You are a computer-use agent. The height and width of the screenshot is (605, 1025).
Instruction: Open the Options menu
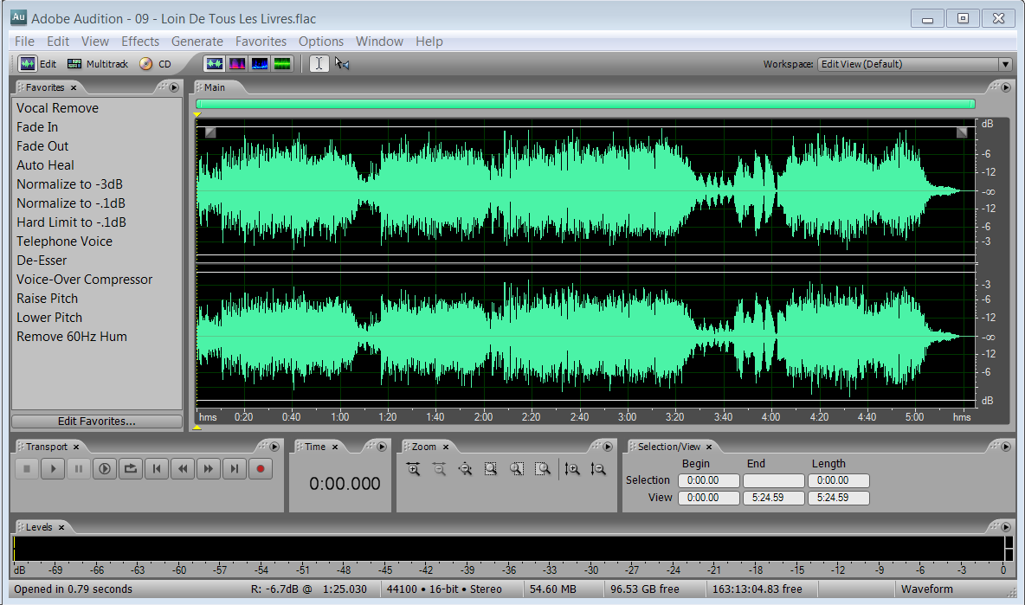tap(321, 42)
